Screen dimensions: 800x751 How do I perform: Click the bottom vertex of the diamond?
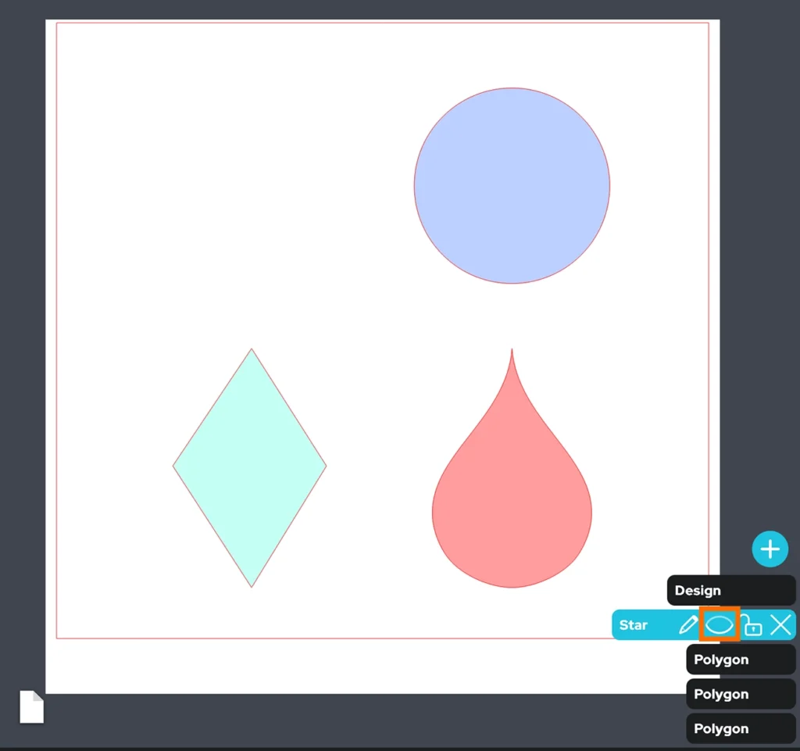(x=252, y=585)
